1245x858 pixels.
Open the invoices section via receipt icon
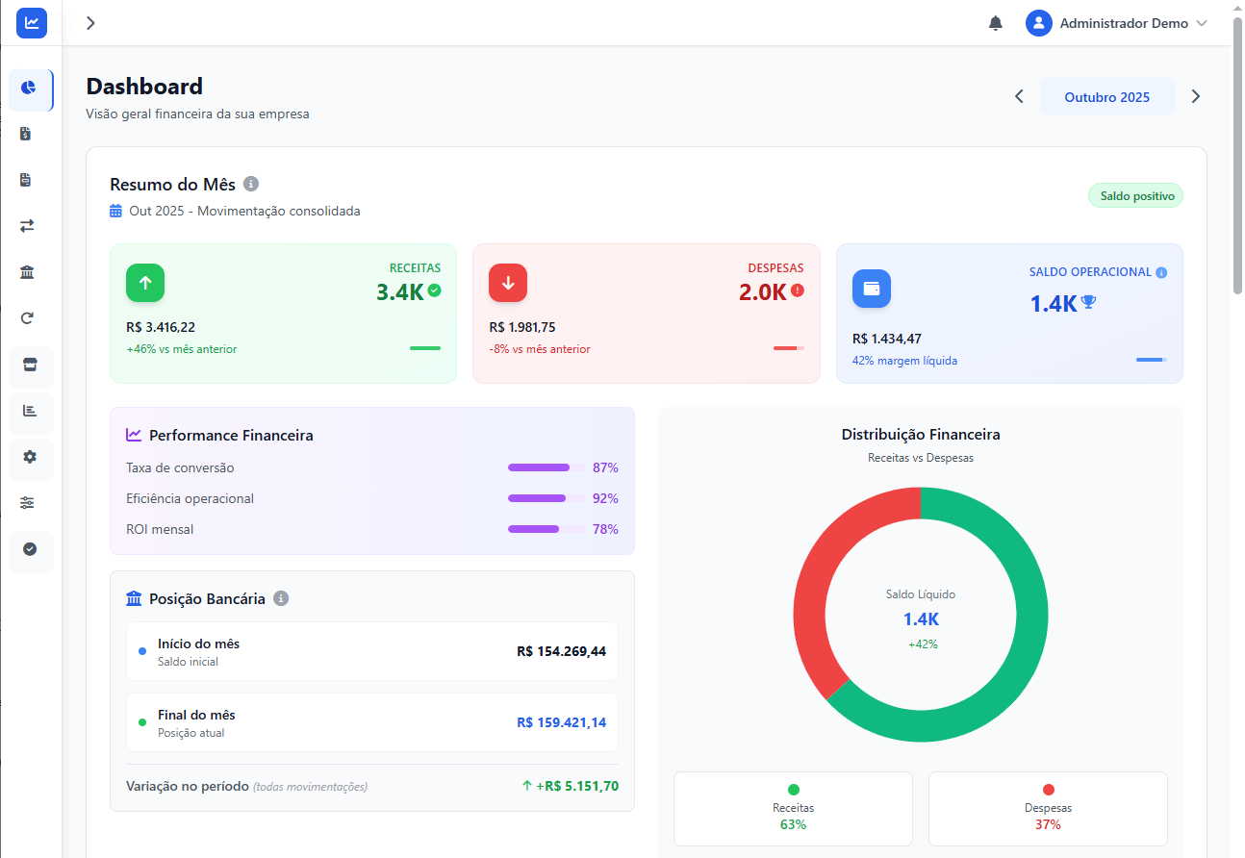(x=27, y=179)
